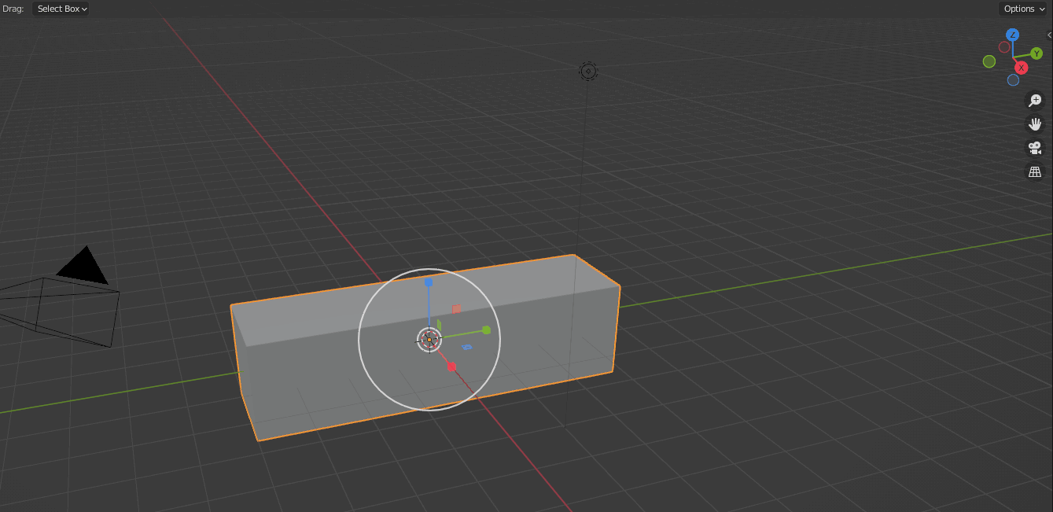
Task: Click the red plane handle on move gizmo
Action: coord(456,309)
